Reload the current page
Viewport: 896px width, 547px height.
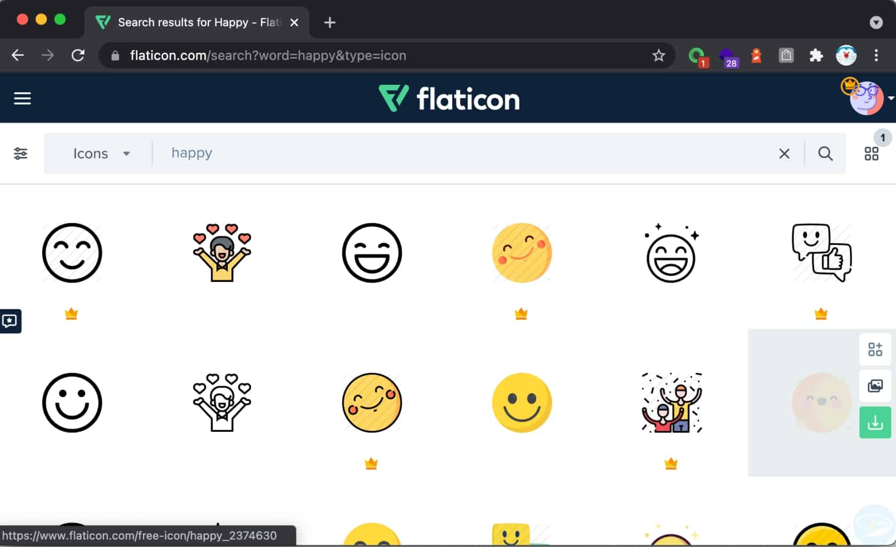[78, 55]
